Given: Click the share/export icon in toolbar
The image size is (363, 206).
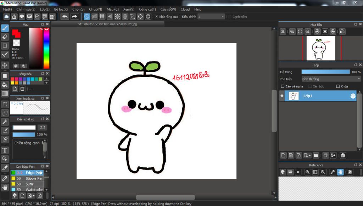Looking at the screenshot, I should pyautogui.click(x=14, y=17).
